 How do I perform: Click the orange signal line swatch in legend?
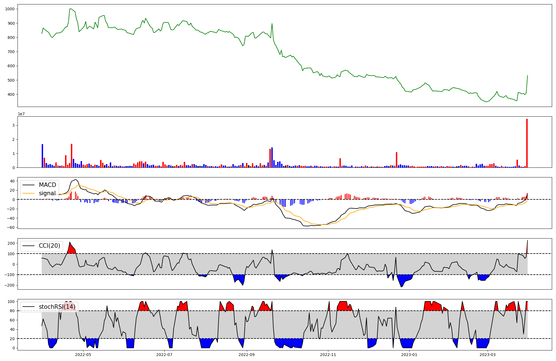click(28, 193)
